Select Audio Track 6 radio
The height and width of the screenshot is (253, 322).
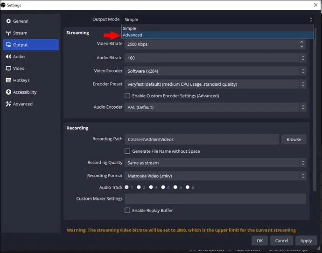187,187
